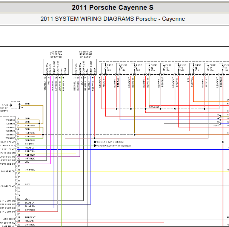Click the 'FUSE 7 15A' label
The height and width of the screenshot is (227, 229).
click(x=110, y=68)
